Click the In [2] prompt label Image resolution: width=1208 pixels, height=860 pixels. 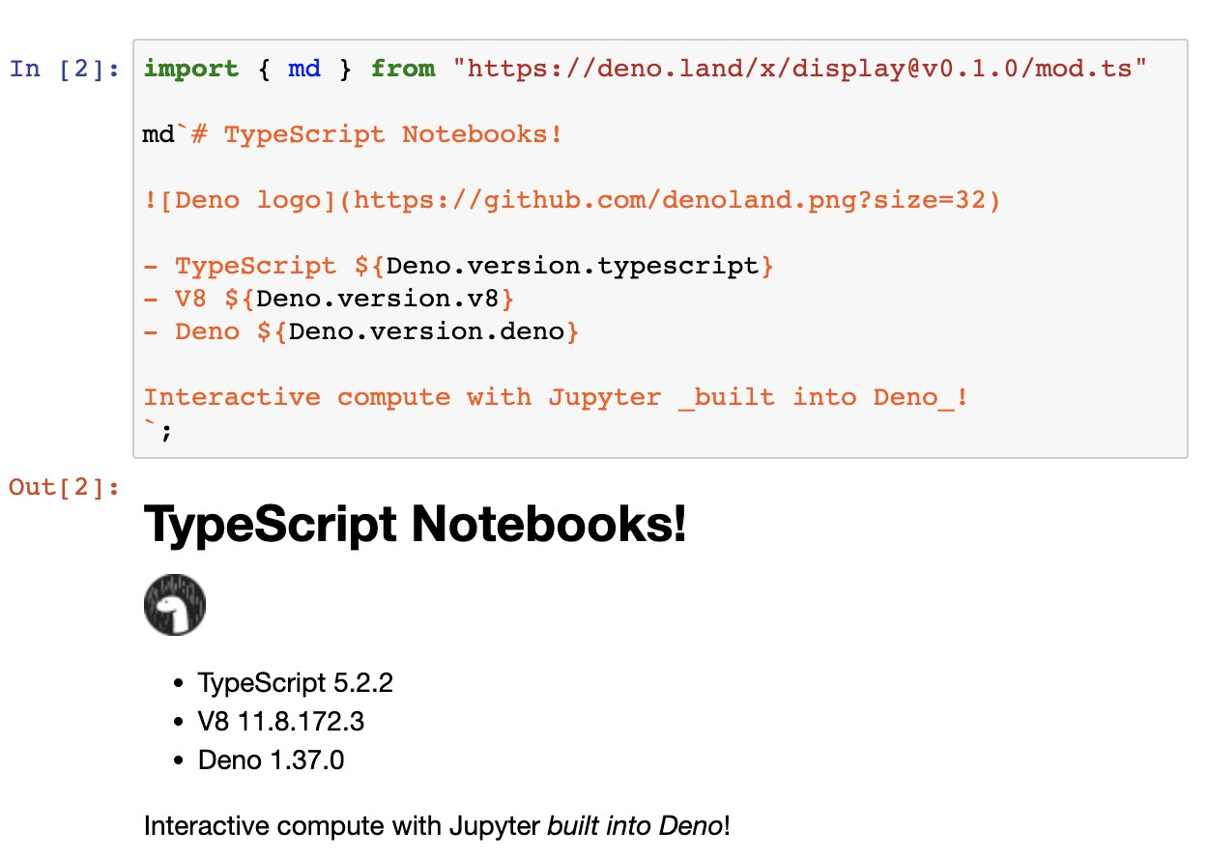pyautogui.click(x=65, y=69)
